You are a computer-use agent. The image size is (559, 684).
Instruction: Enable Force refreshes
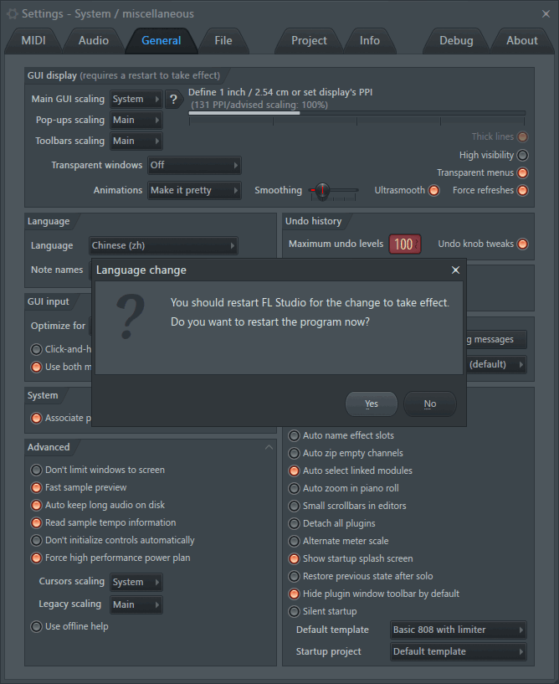coord(522,190)
